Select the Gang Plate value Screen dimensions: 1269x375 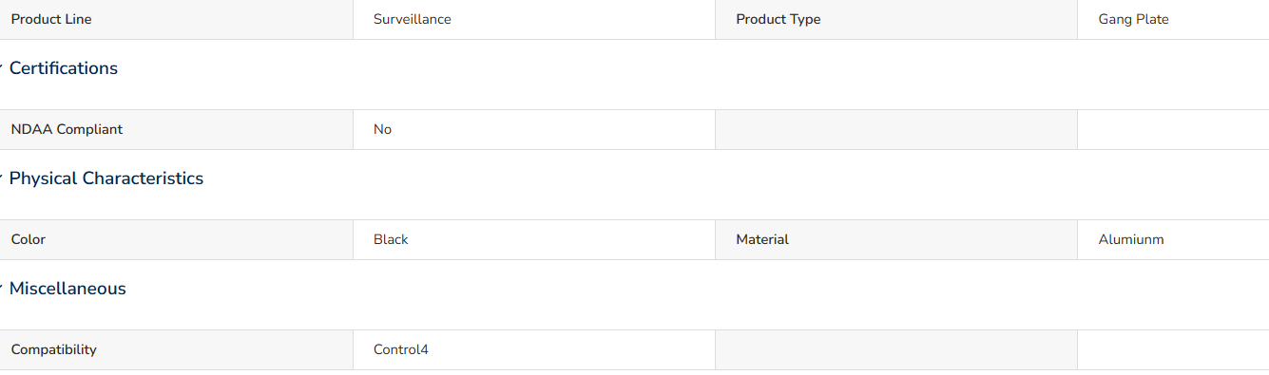point(1133,20)
